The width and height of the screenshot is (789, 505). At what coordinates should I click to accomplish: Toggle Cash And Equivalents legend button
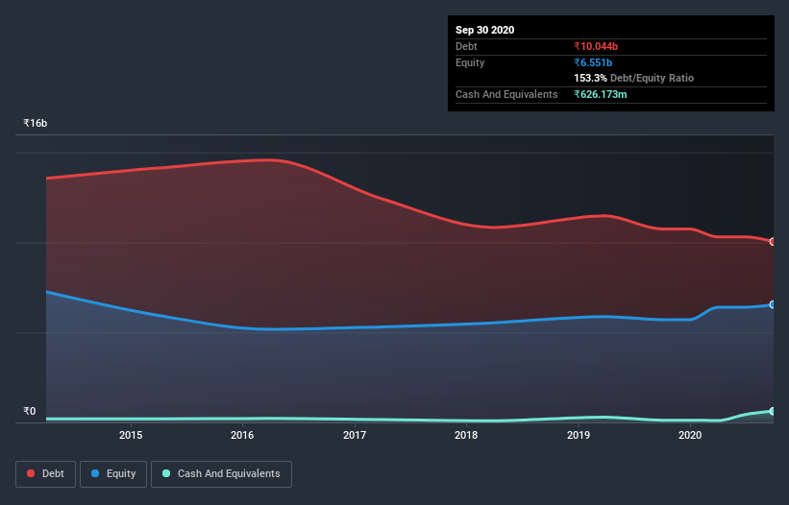[221, 474]
